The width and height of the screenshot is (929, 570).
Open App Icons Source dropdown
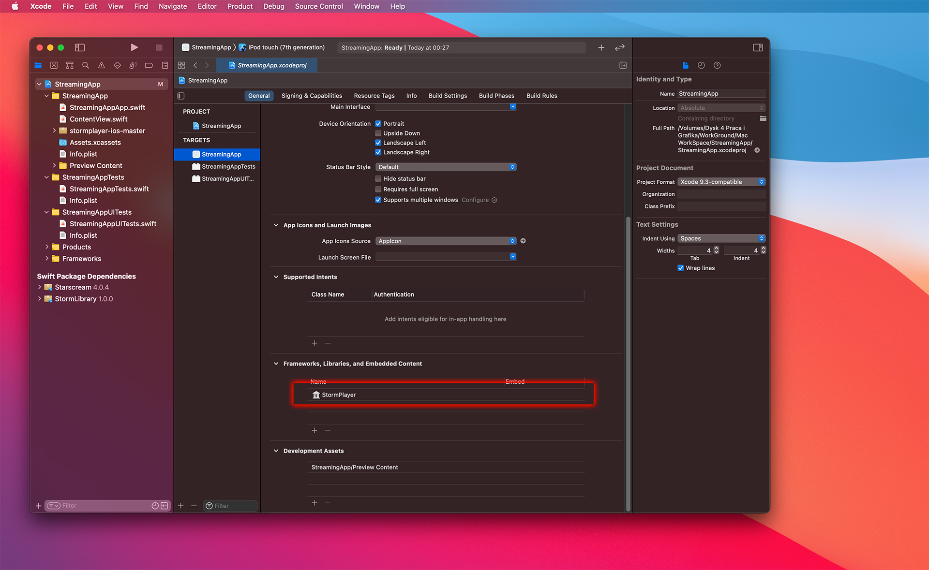pos(446,241)
